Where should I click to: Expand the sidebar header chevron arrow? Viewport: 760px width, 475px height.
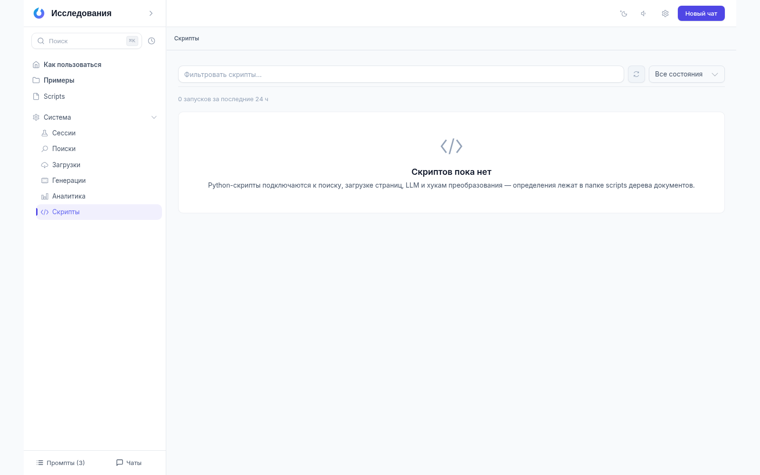pos(151,13)
